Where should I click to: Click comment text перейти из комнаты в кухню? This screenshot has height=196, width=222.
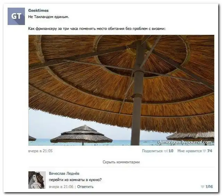[x=75, y=180]
